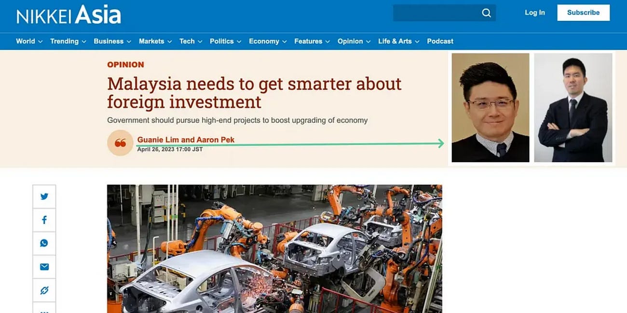Screen dimensions: 627x313
Task: Go to the Podcast section
Action: (x=440, y=41)
